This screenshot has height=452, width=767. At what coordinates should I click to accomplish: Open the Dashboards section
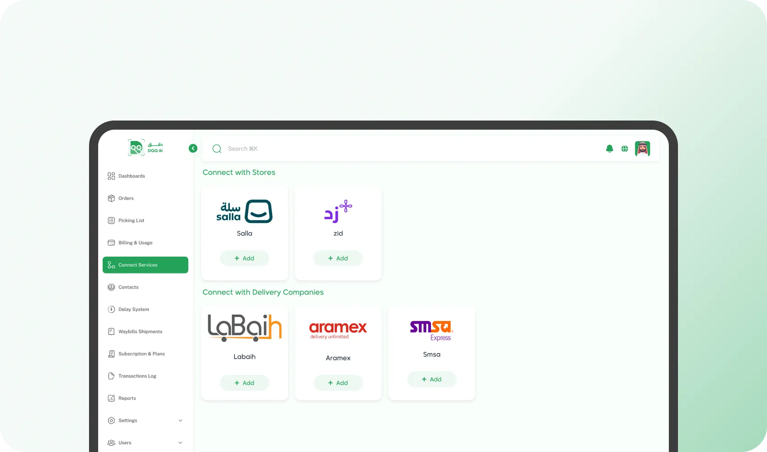coord(131,176)
